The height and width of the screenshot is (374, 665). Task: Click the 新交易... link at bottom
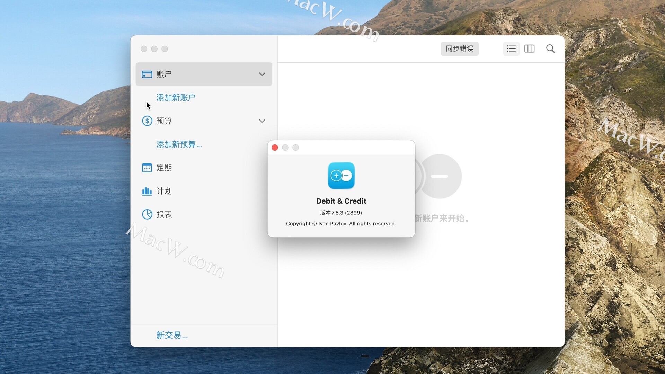[x=172, y=335]
